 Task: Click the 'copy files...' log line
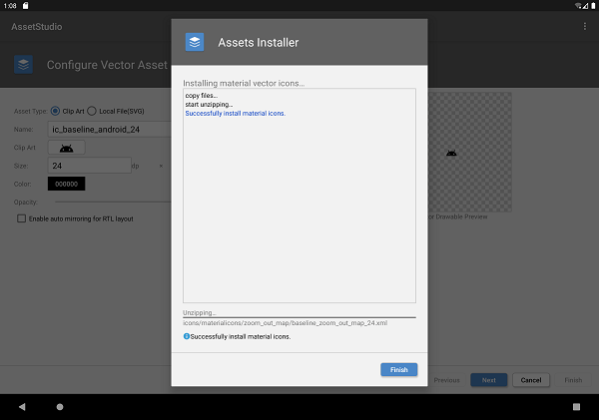click(x=202, y=96)
